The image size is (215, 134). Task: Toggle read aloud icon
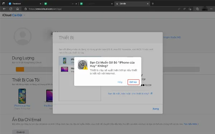click(185, 9)
